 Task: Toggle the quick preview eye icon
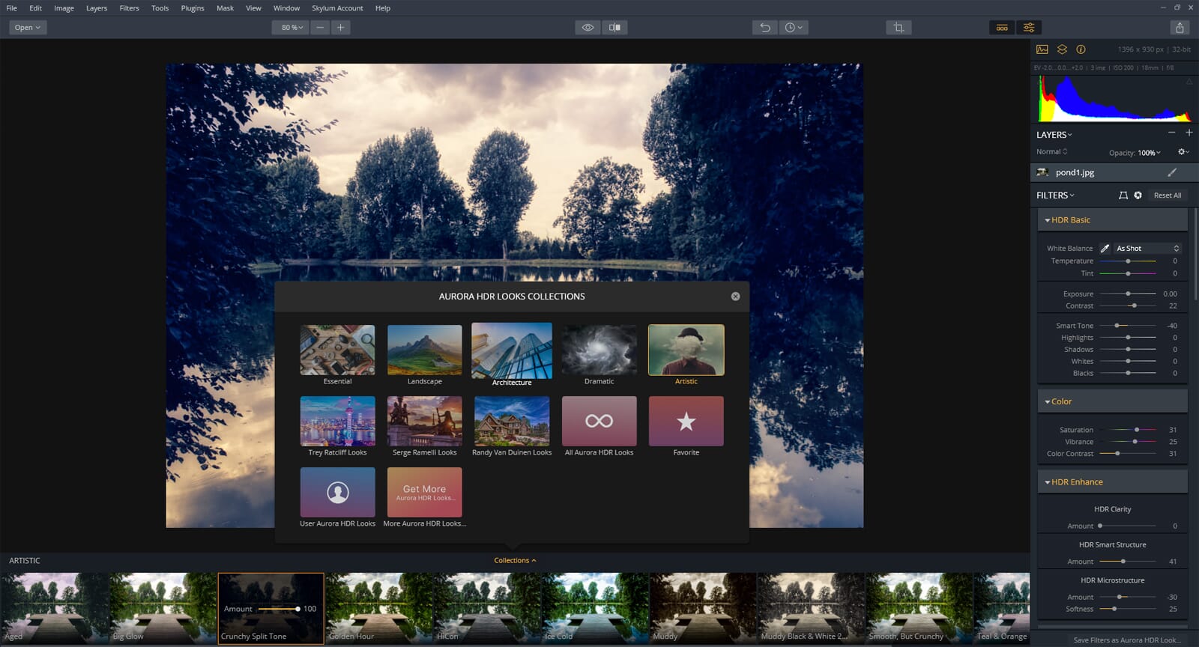pos(588,28)
